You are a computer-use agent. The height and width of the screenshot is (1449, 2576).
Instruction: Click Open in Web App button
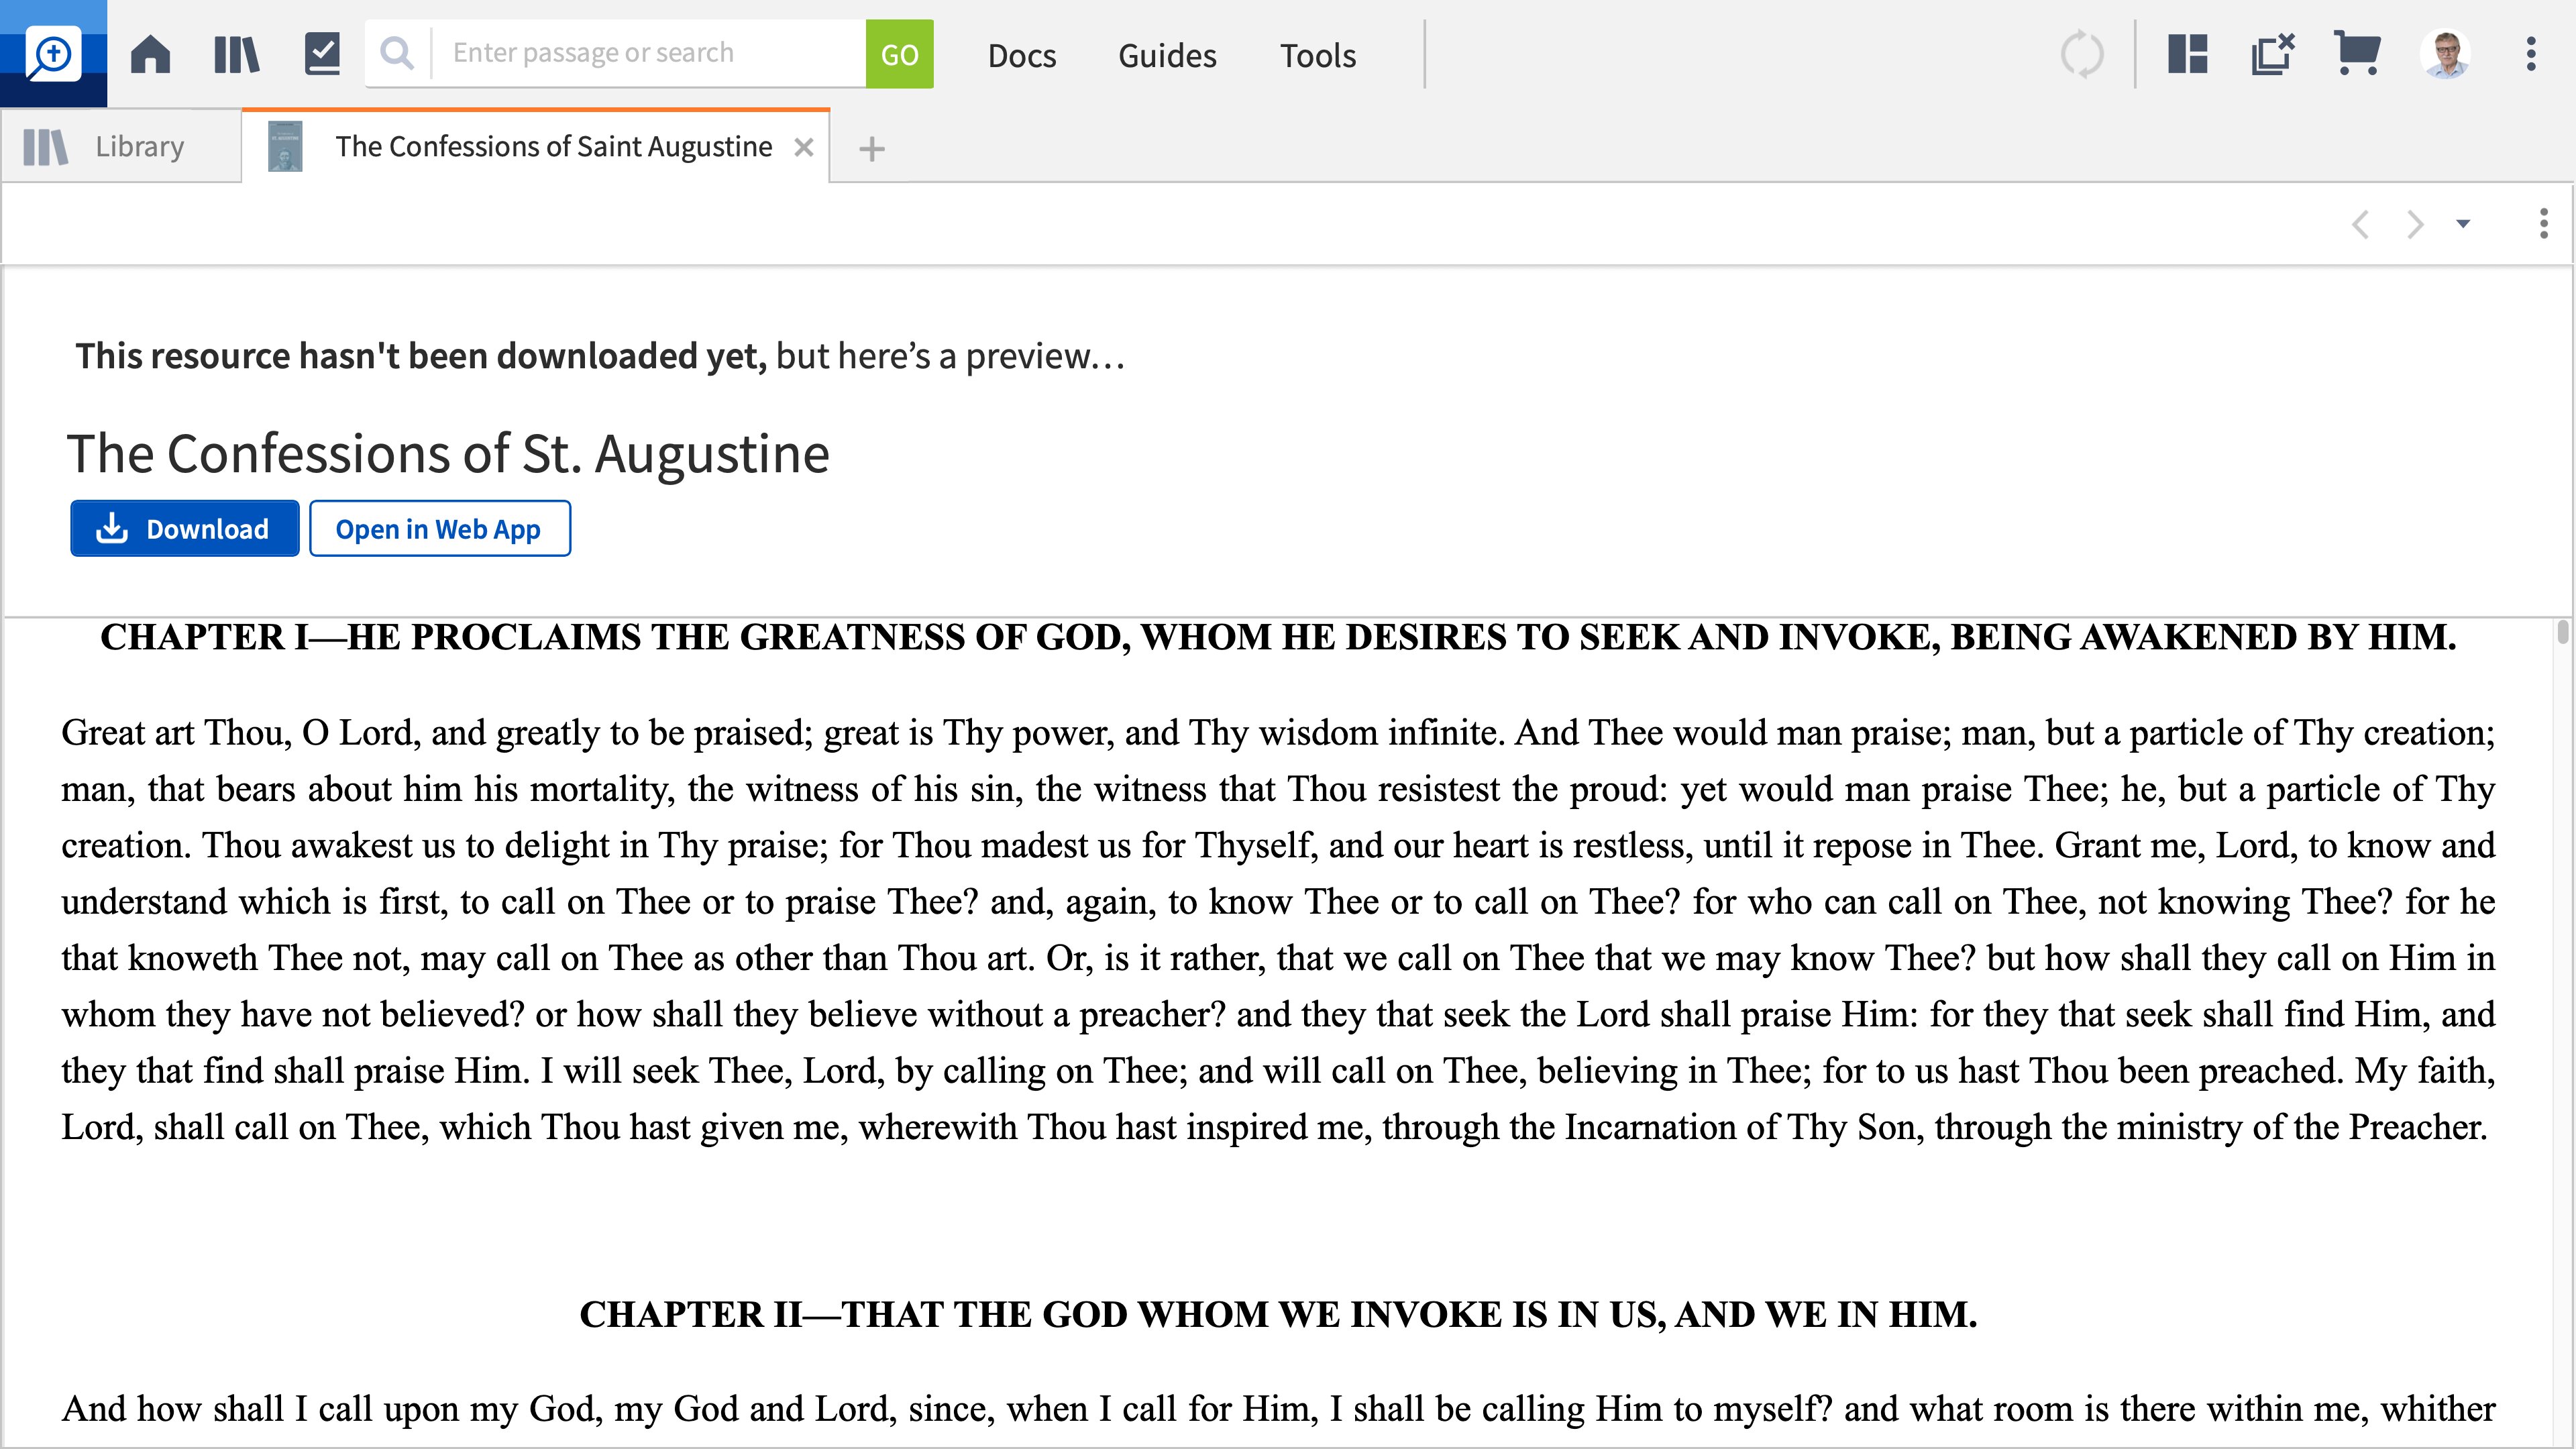point(439,528)
